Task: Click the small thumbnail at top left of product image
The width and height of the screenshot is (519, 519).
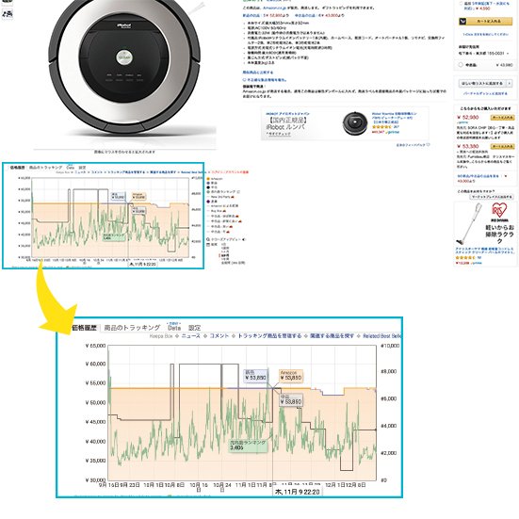Action: [x=8, y=13]
